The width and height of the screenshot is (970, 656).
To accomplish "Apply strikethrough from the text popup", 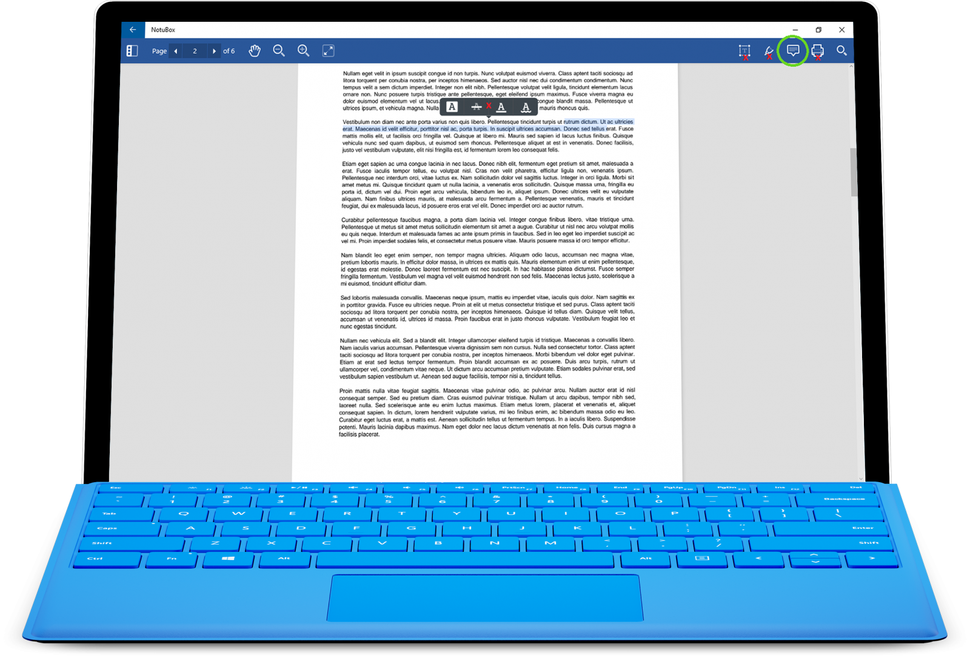I will point(477,107).
